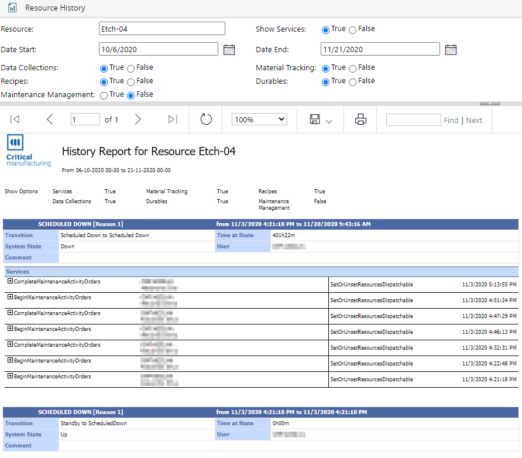
Task: Click the Resource input field
Action: point(162,29)
